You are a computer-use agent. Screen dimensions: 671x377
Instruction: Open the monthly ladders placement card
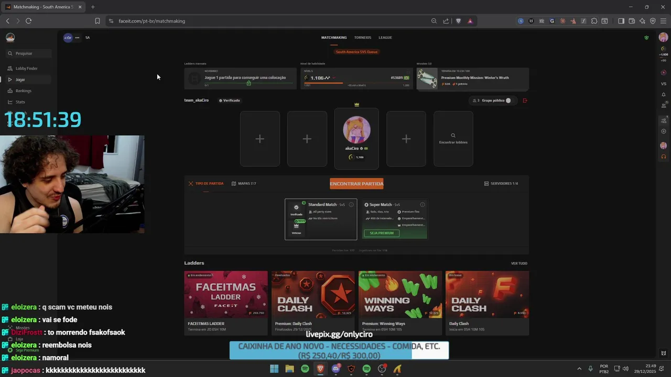point(240,79)
